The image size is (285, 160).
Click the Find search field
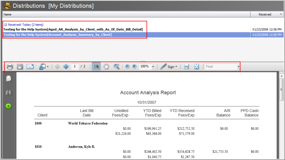[221, 67]
